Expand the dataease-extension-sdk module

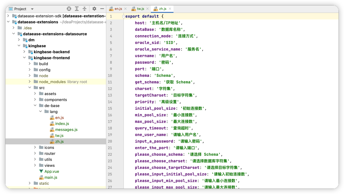(8, 16)
